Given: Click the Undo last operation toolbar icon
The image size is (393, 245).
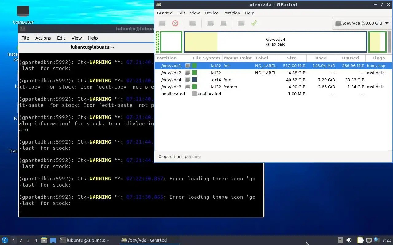Looking at the screenshot, I should [x=241, y=23].
